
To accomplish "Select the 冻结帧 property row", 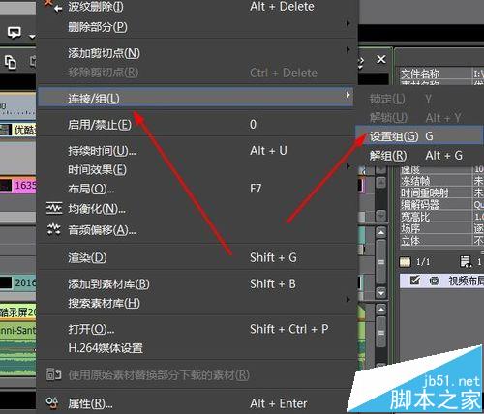I will click(x=441, y=181).
